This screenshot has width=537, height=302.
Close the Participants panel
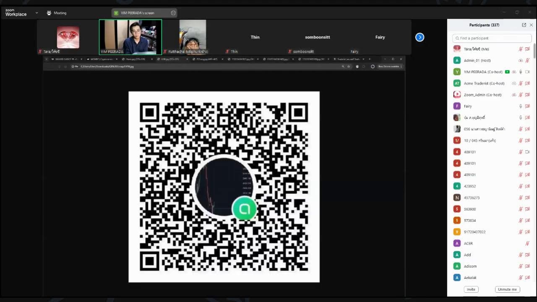click(531, 25)
